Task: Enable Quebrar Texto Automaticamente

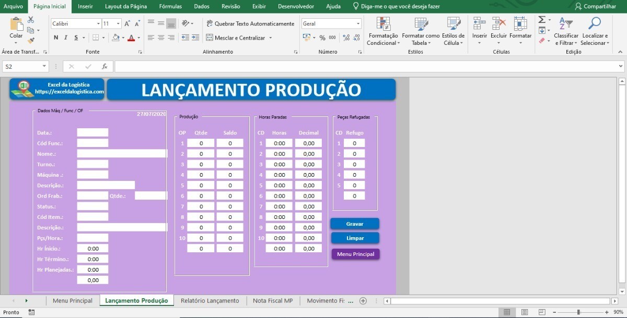Action: [x=250, y=23]
